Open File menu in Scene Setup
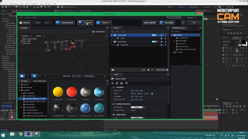This screenshot has height=139, width=248. [x=21, y=18]
